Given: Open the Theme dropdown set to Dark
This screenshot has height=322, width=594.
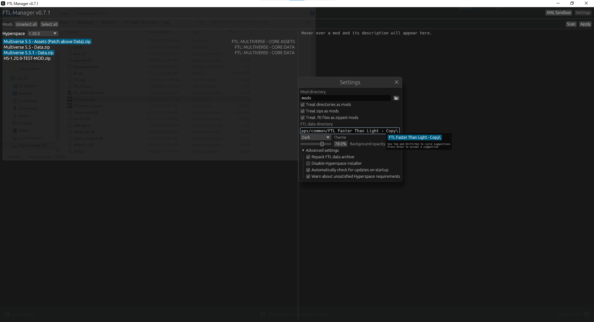Looking at the screenshot, I should point(316,137).
